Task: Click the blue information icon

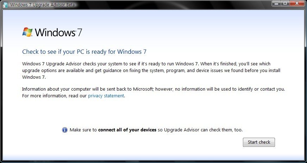Action: [x=64, y=130]
